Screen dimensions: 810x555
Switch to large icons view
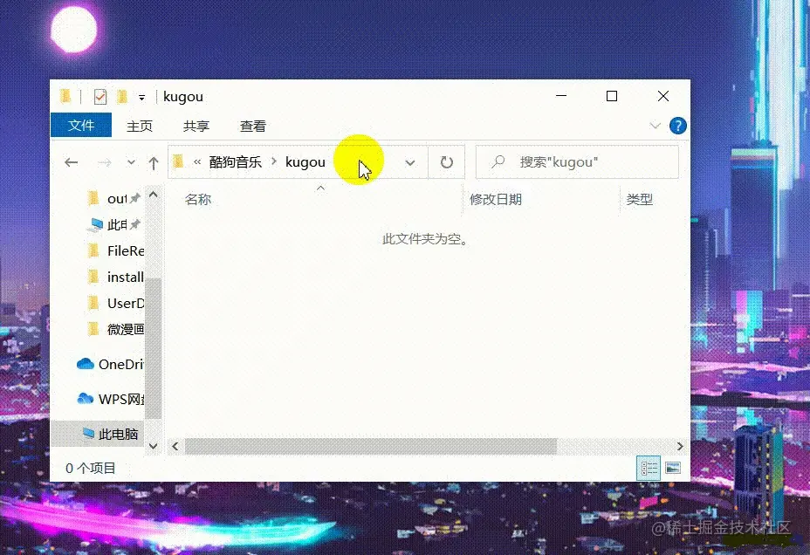coord(673,469)
